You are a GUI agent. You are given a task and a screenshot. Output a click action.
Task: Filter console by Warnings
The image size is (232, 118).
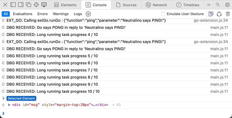[x=61, y=14]
